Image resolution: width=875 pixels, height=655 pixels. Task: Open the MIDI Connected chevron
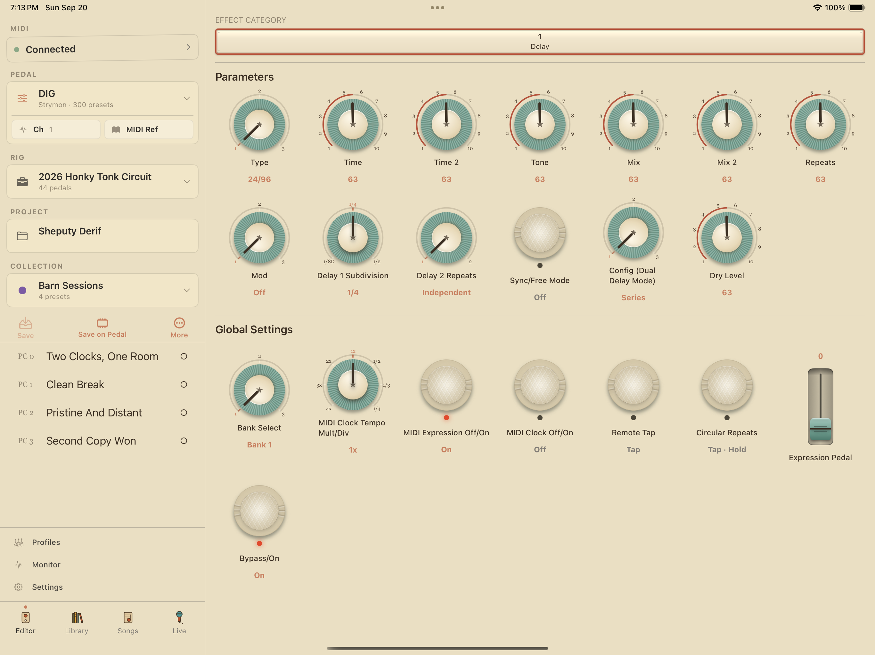[188, 47]
